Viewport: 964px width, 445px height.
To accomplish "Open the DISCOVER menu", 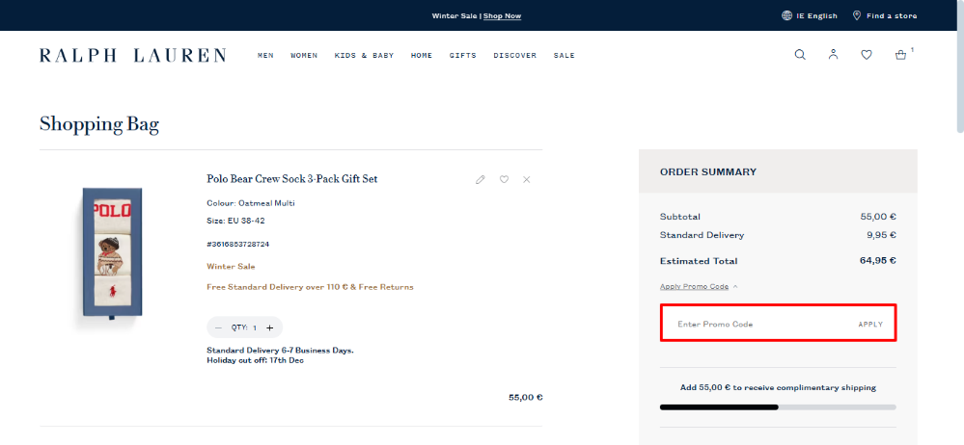I will (514, 55).
